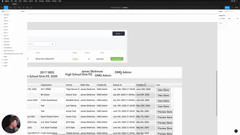The image size is (240, 135).
Task: Open the View menu
Action: (x=20, y=1)
